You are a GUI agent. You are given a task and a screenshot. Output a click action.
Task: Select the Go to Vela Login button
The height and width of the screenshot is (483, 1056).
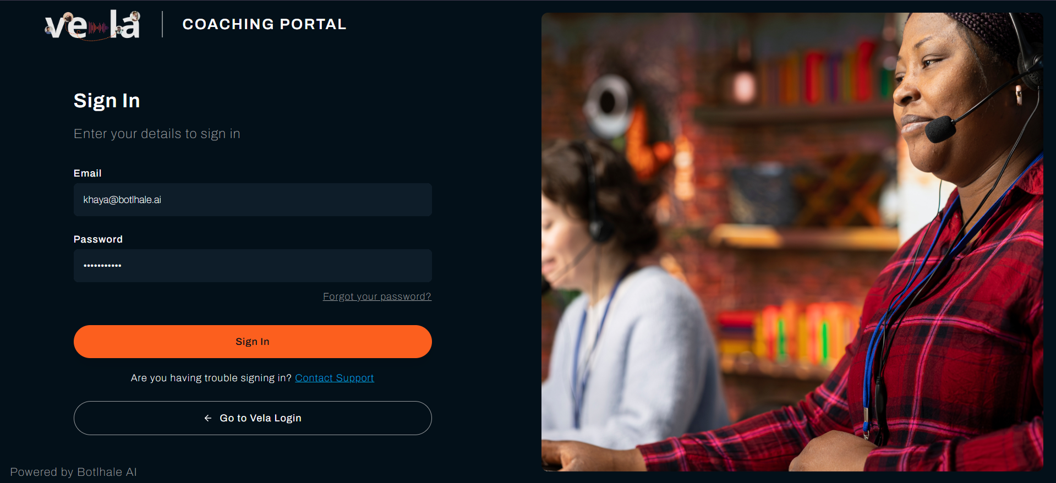(x=253, y=418)
